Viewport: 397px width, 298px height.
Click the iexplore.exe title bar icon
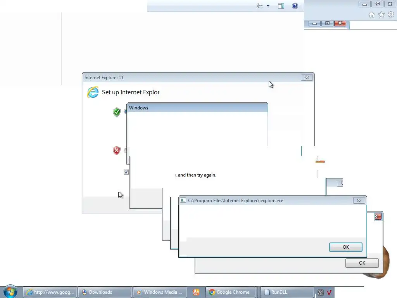point(183,201)
